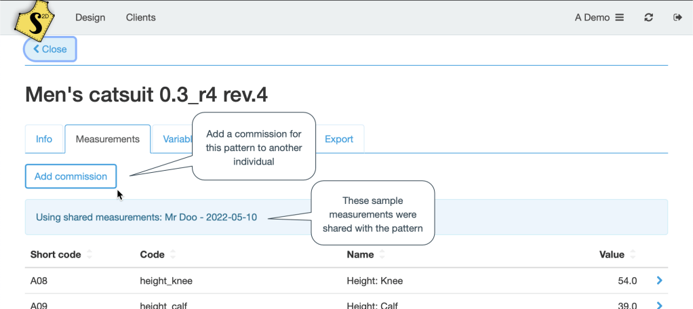The height and width of the screenshot is (309, 693).
Task: Select the Measurements tab
Action: (107, 139)
